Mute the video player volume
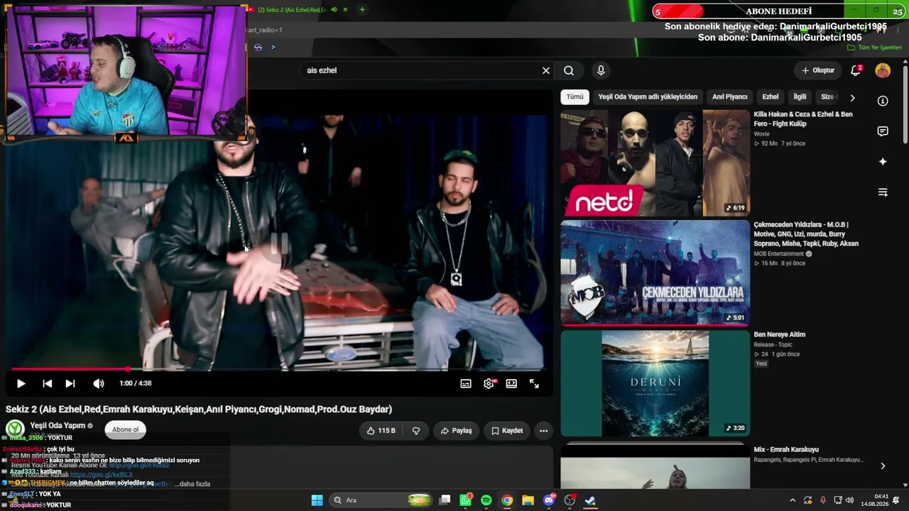This screenshot has height=511, width=909. (98, 383)
